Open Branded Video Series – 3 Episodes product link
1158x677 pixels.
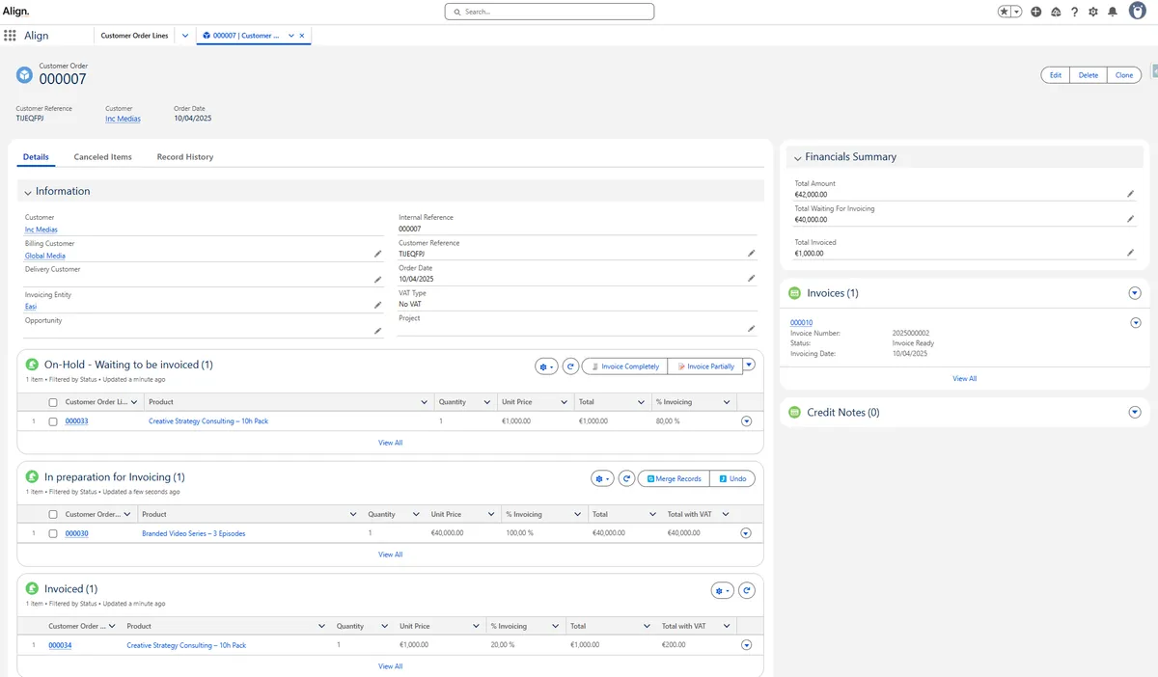193,533
